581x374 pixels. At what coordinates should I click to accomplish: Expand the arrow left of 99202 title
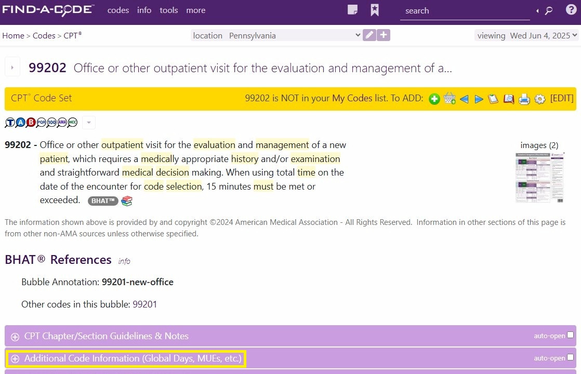(12, 68)
